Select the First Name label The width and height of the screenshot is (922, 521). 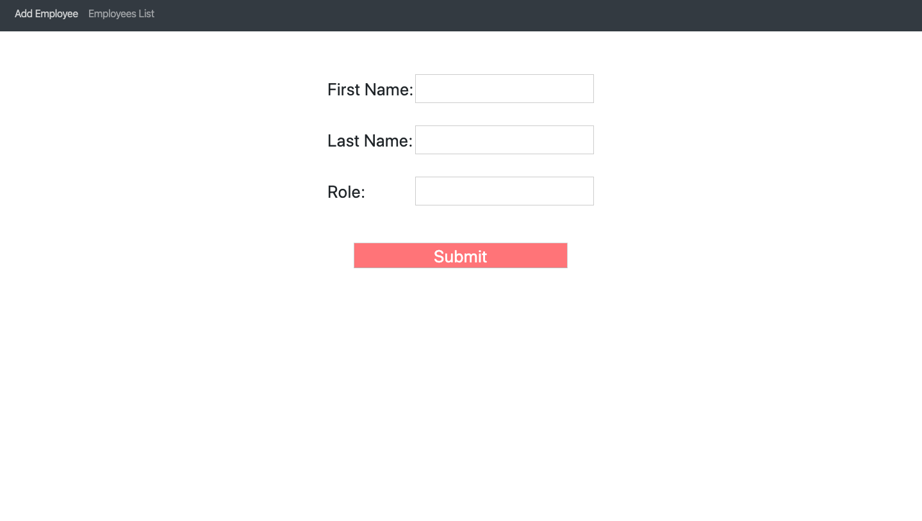(x=370, y=90)
